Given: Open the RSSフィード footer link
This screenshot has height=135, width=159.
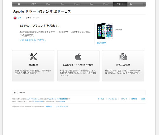Looking at the screenshot, I should pos(124,99).
